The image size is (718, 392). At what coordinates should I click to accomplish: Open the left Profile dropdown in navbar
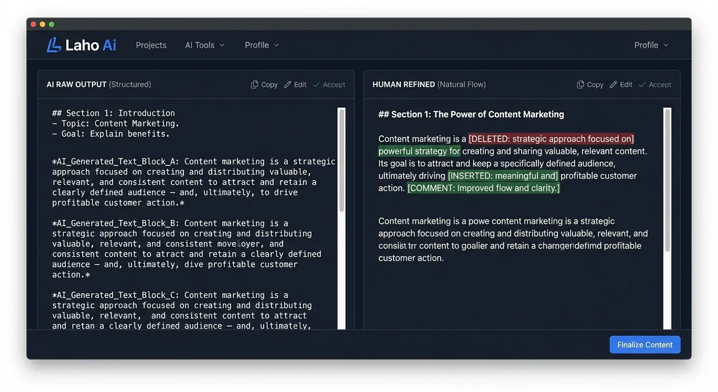coord(262,45)
